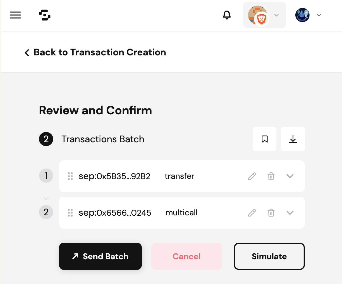This screenshot has width=342, height=284.
Task: Edit the transfer transaction
Action: [x=252, y=176]
